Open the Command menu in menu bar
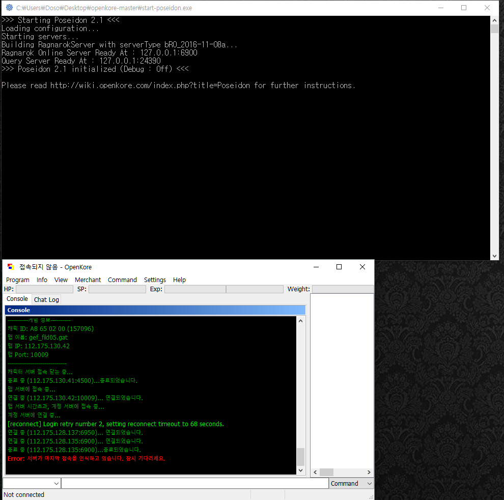 [x=122, y=280]
